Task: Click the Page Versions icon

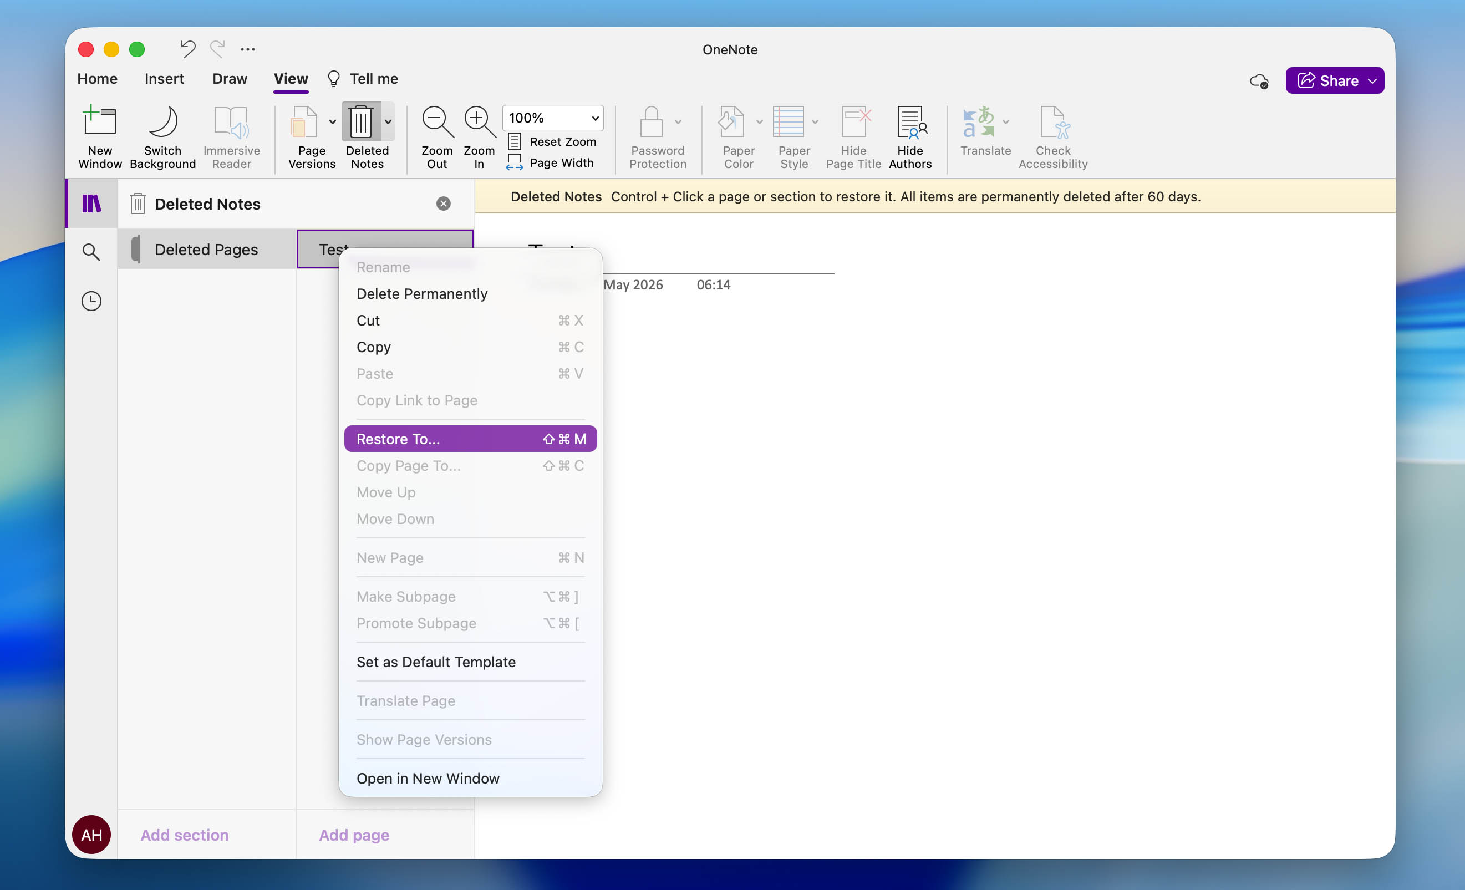Action: pos(304,121)
